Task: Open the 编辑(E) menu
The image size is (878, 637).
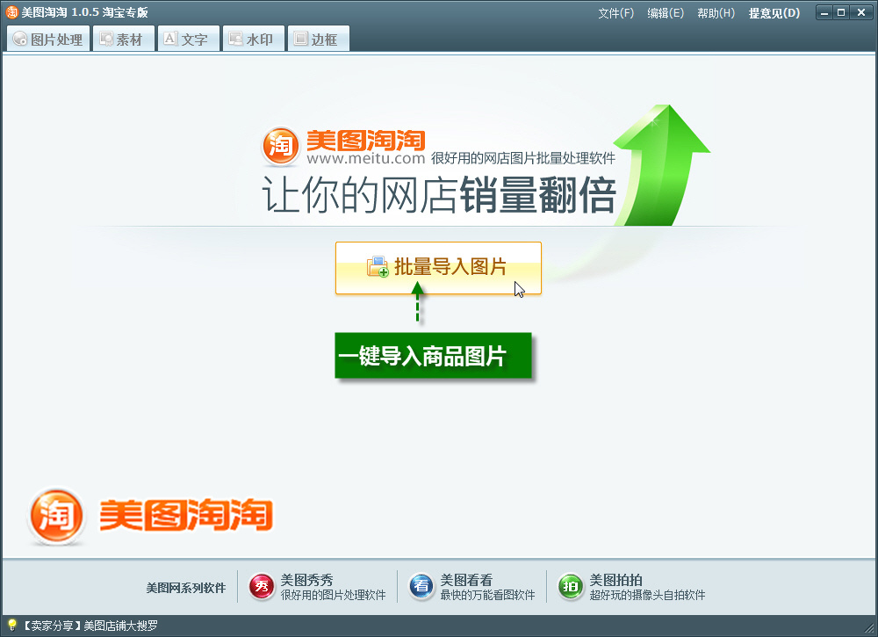Action: click(x=666, y=13)
